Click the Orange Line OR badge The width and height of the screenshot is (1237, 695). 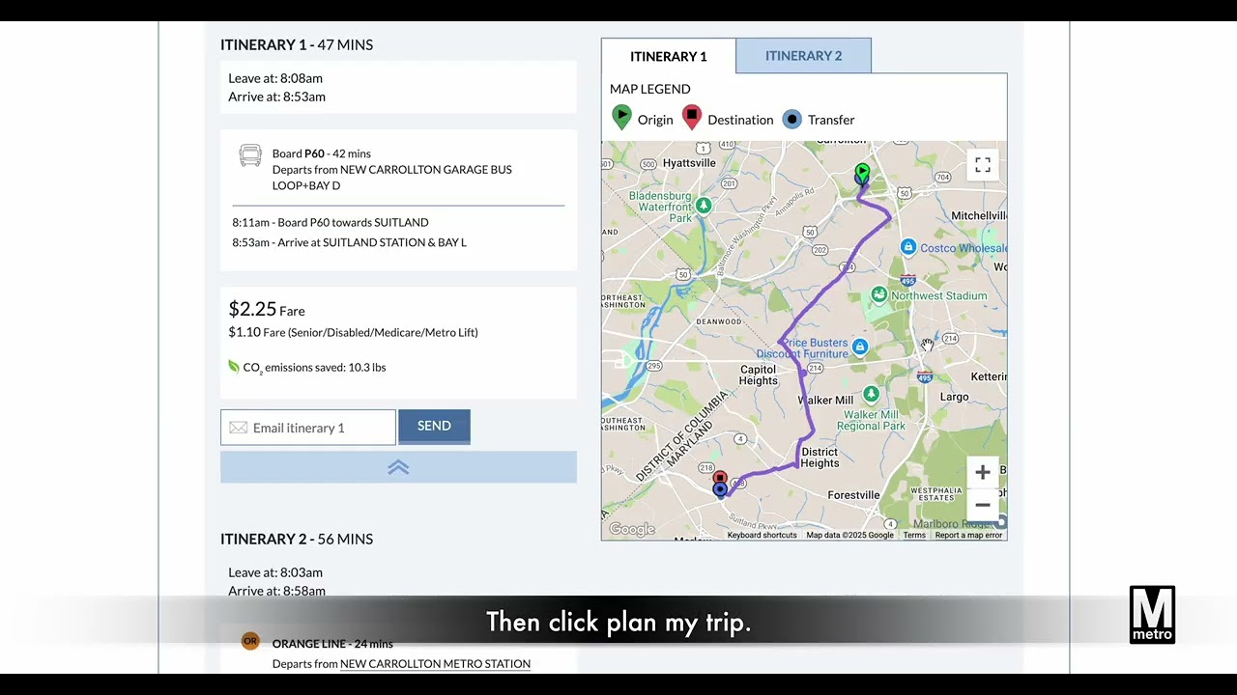click(250, 641)
